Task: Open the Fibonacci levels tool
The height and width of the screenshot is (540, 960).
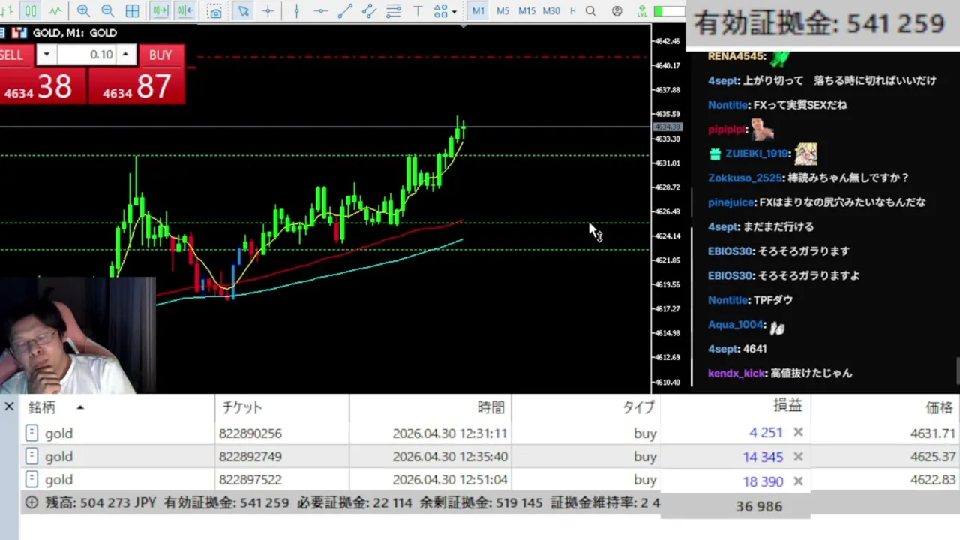Action: click(x=393, y=11)
